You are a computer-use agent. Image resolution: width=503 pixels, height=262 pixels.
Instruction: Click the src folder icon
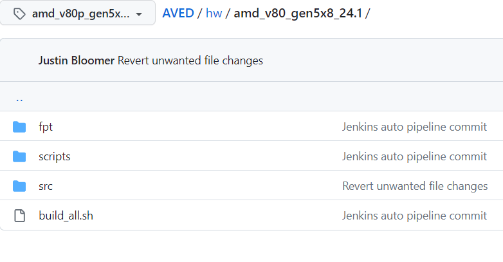19,186
